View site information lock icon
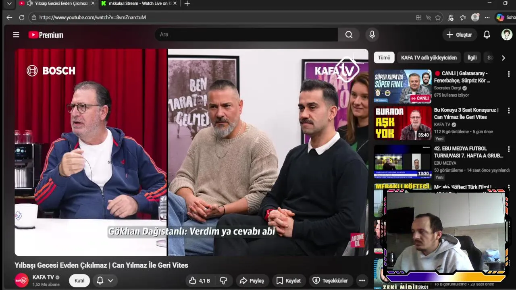Screen dimensions: 516x290 pyautogui.click(x=34, y=17)
